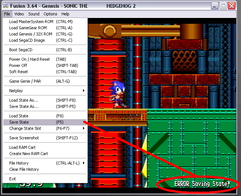Open the Help menu
The height and width of the screenshot is (196, 241).
tap(65, 14)
